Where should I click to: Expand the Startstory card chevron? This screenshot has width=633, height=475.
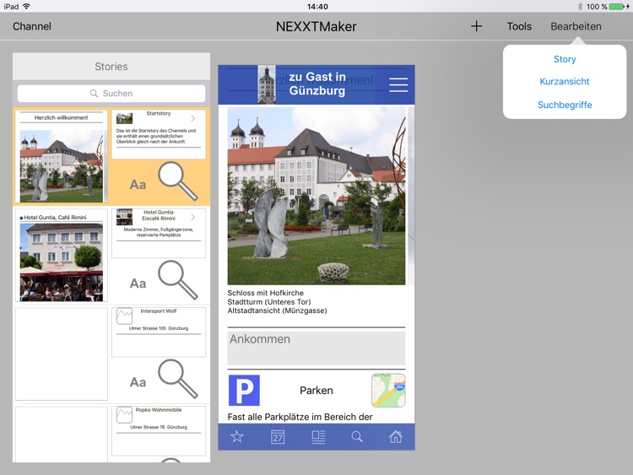[193, 118]
